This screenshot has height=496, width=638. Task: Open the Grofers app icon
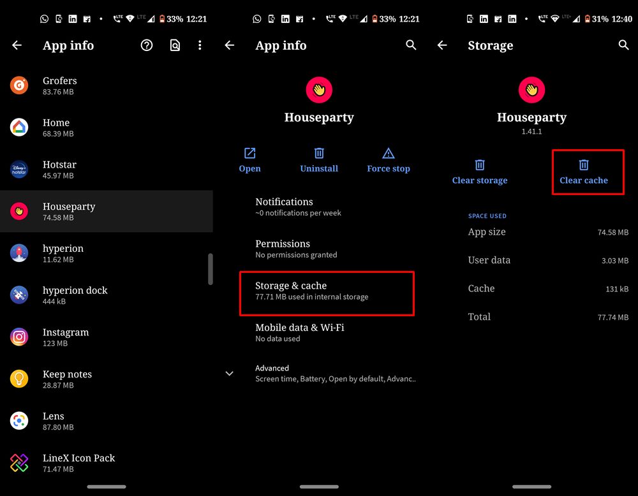19,85
